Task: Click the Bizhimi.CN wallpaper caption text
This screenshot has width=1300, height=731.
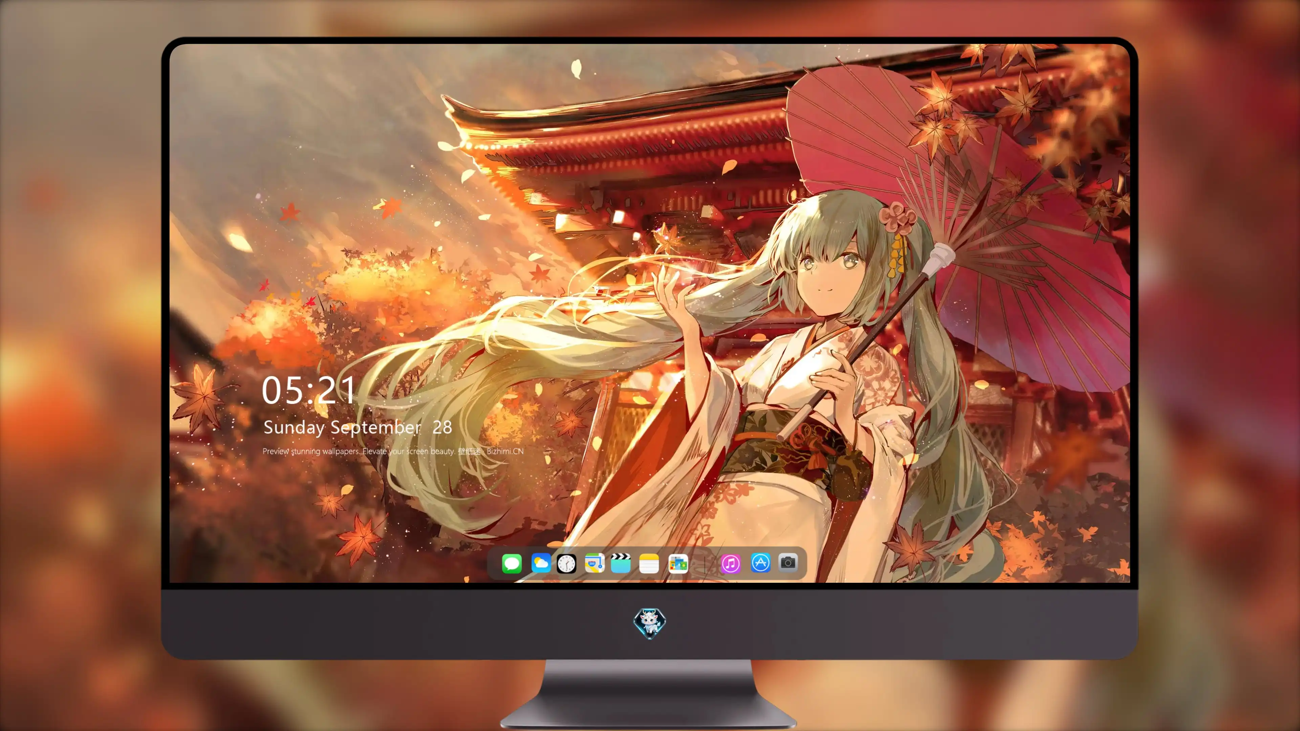Action: coord(393,451)
